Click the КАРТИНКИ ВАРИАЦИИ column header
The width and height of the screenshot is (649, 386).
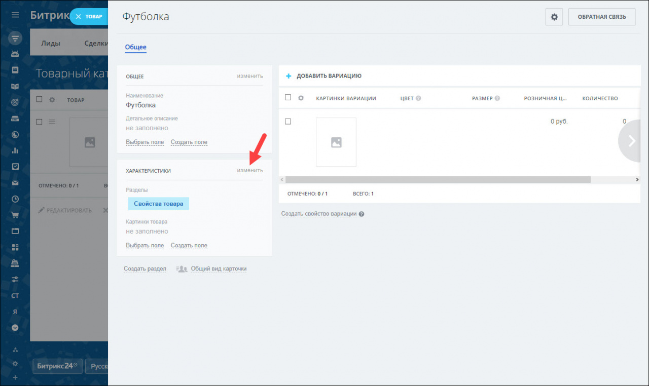(x=346, y=98)
